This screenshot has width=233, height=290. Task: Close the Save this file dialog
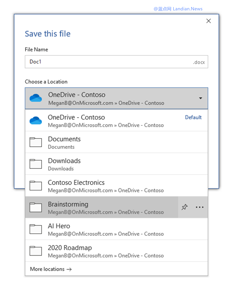coord(208,21)
